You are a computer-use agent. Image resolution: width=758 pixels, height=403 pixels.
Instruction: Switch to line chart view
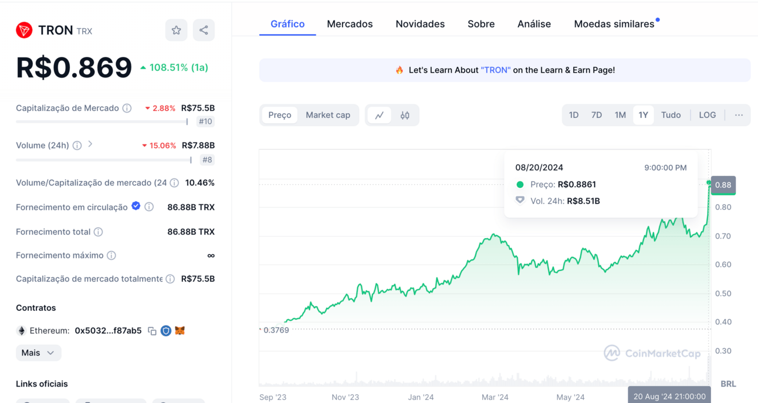[x=380, y=116]
